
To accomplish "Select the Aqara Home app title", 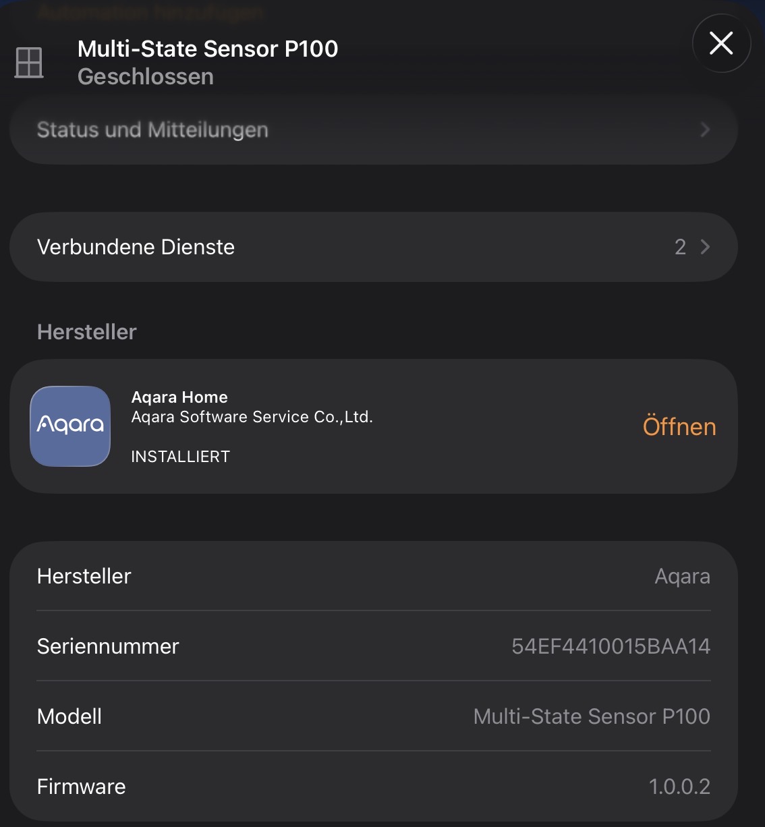I will 179,397.
